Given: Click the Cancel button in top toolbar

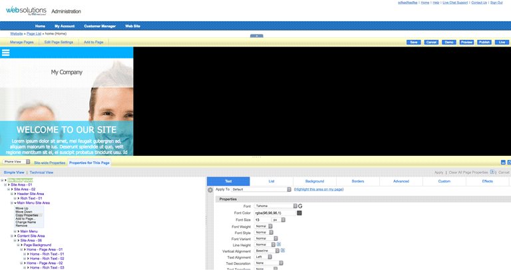Looking at the screenshot, I should pyautogui.click(x=431, y=42).
